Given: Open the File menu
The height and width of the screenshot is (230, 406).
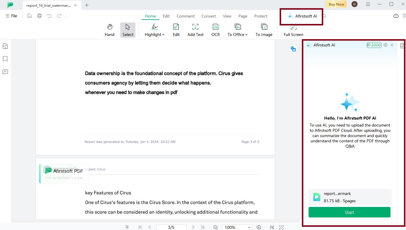Looking at the screenshot, I should coord(11,16).
